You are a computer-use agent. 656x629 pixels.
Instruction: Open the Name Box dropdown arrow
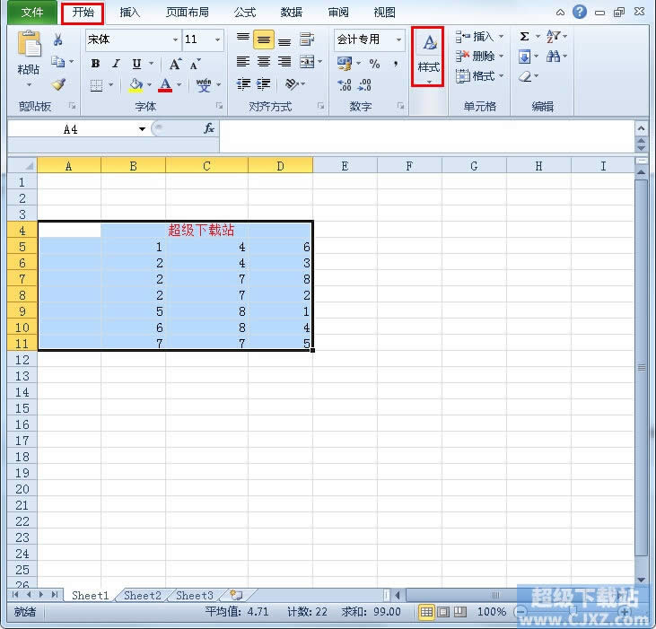142,129
